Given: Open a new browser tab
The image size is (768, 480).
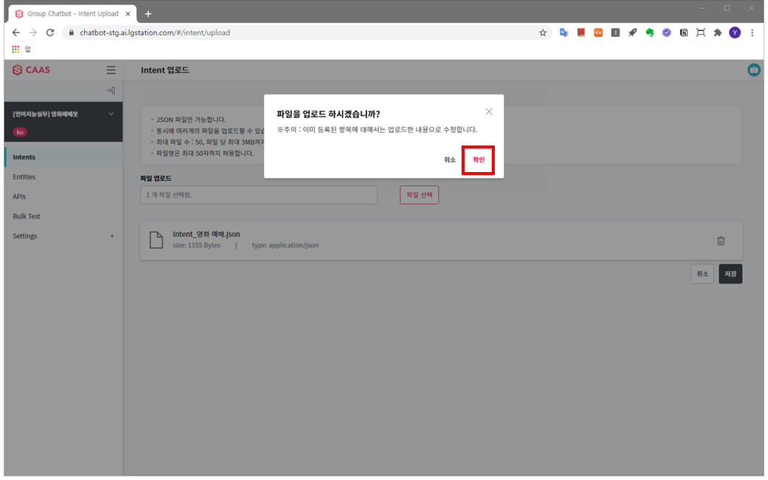Looking at the screenshot, I should pos(148,14).
